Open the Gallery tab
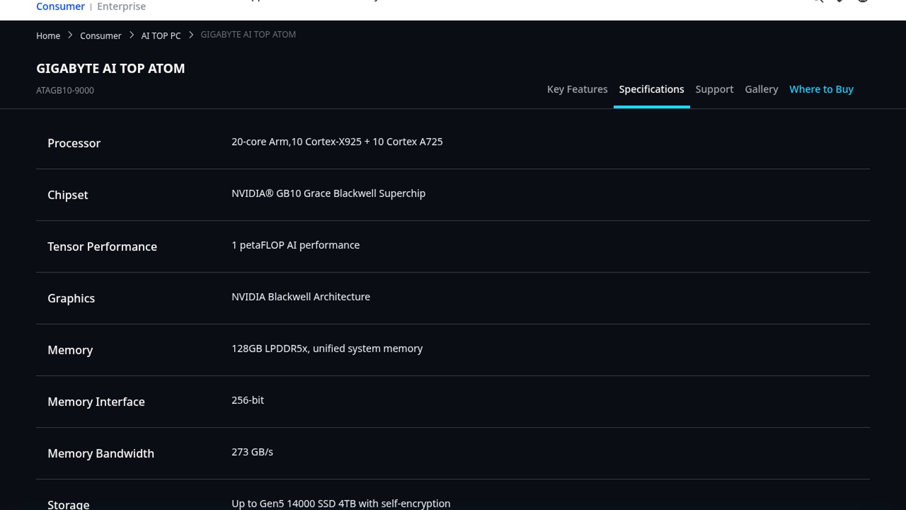906x510 pixels. (761, 89)
